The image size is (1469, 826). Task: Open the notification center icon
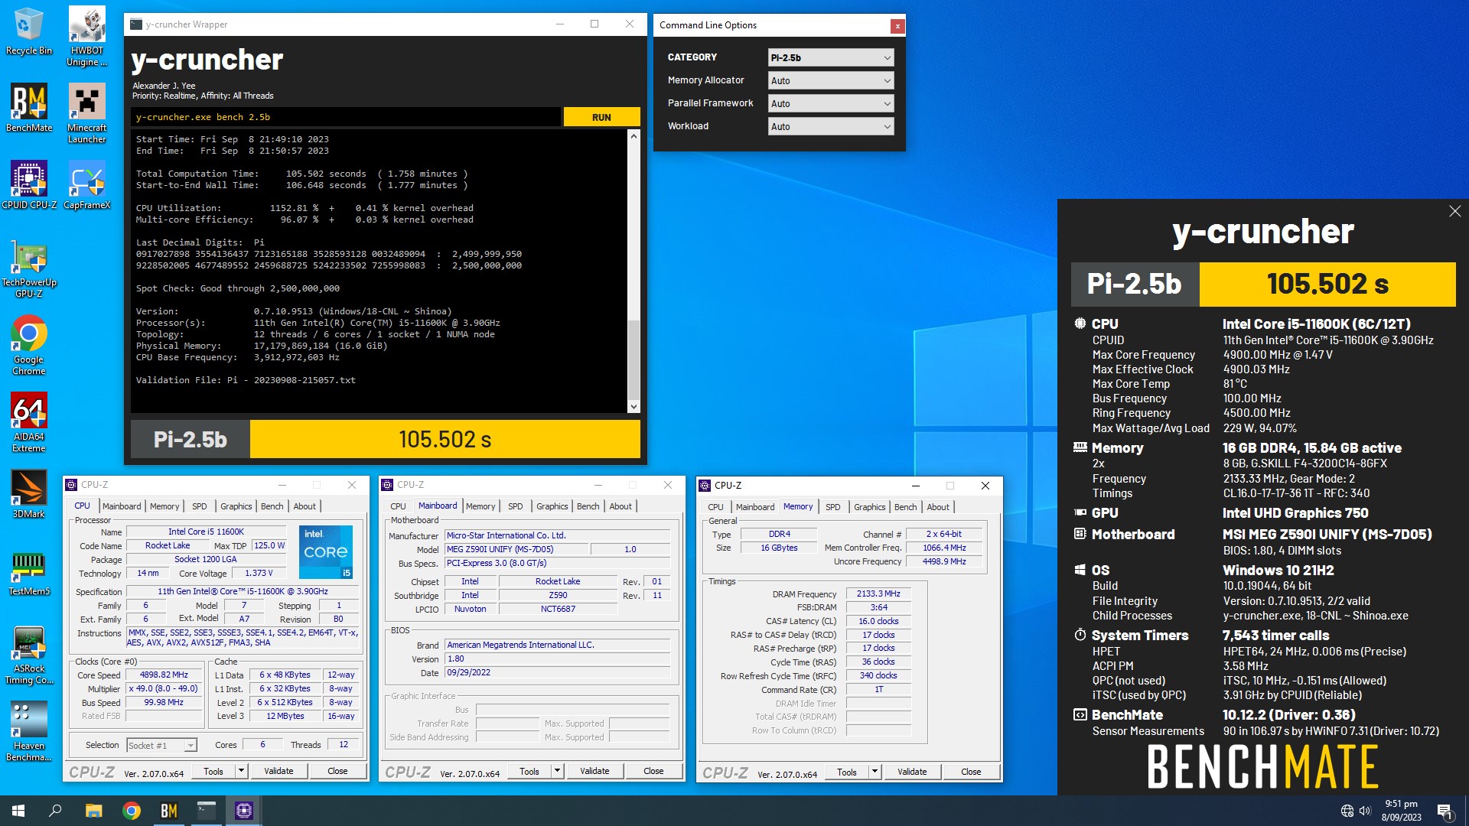[1445, 811]
